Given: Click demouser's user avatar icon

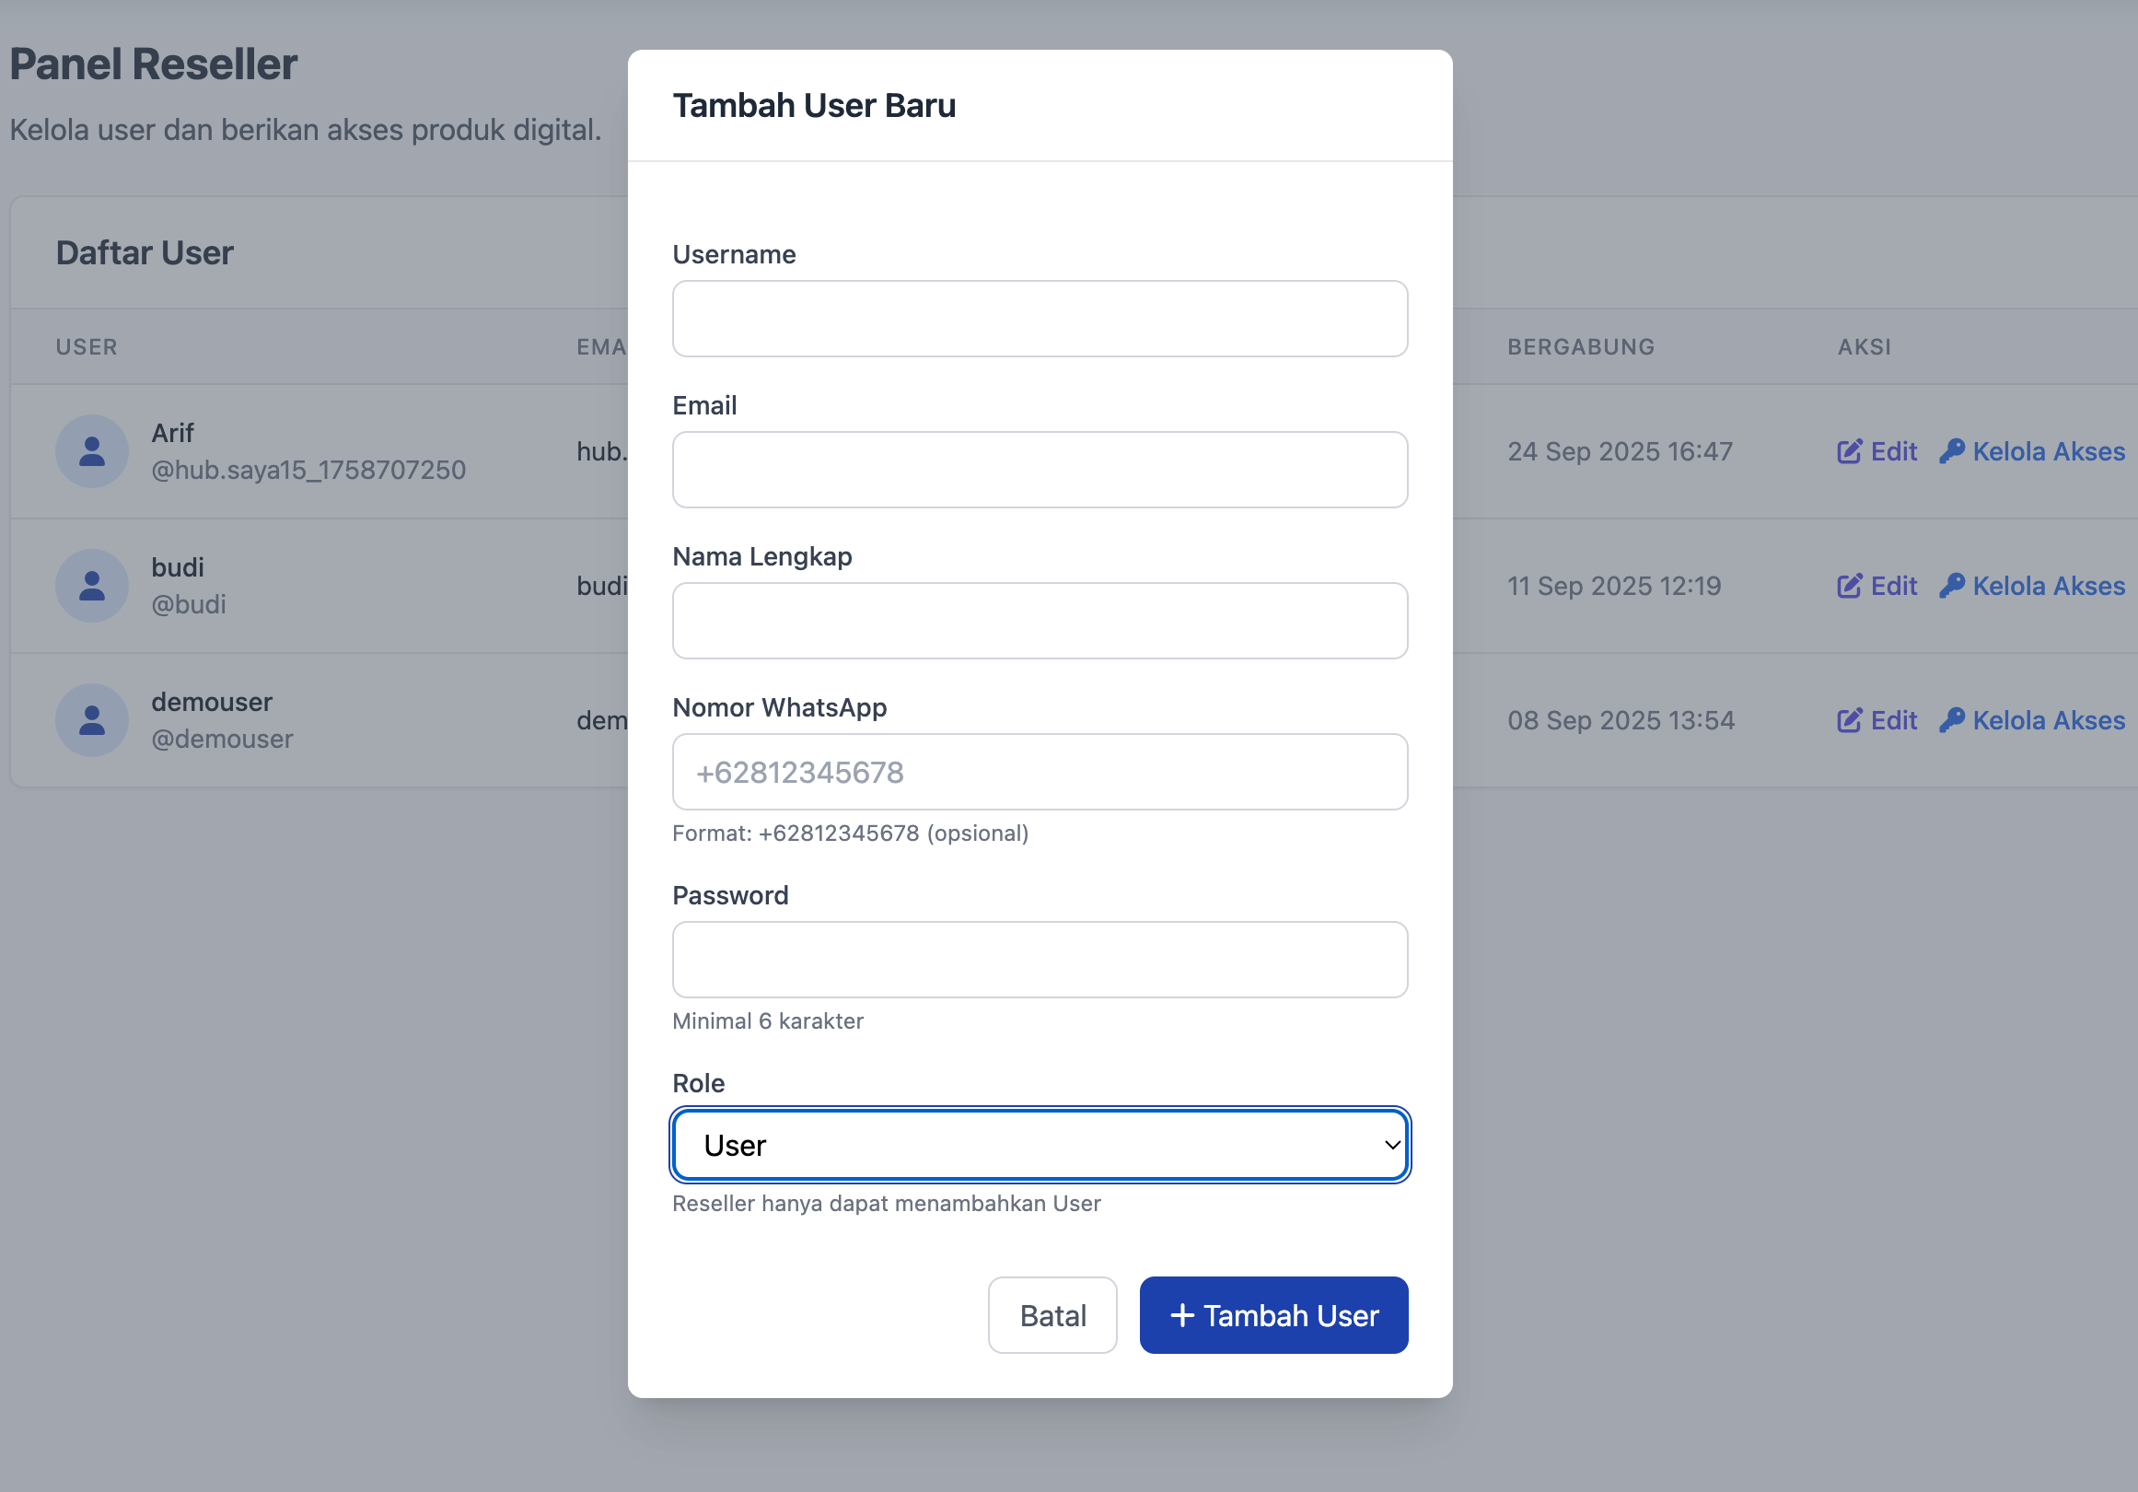Looking at the screenshot, I should tap(91, 720).
